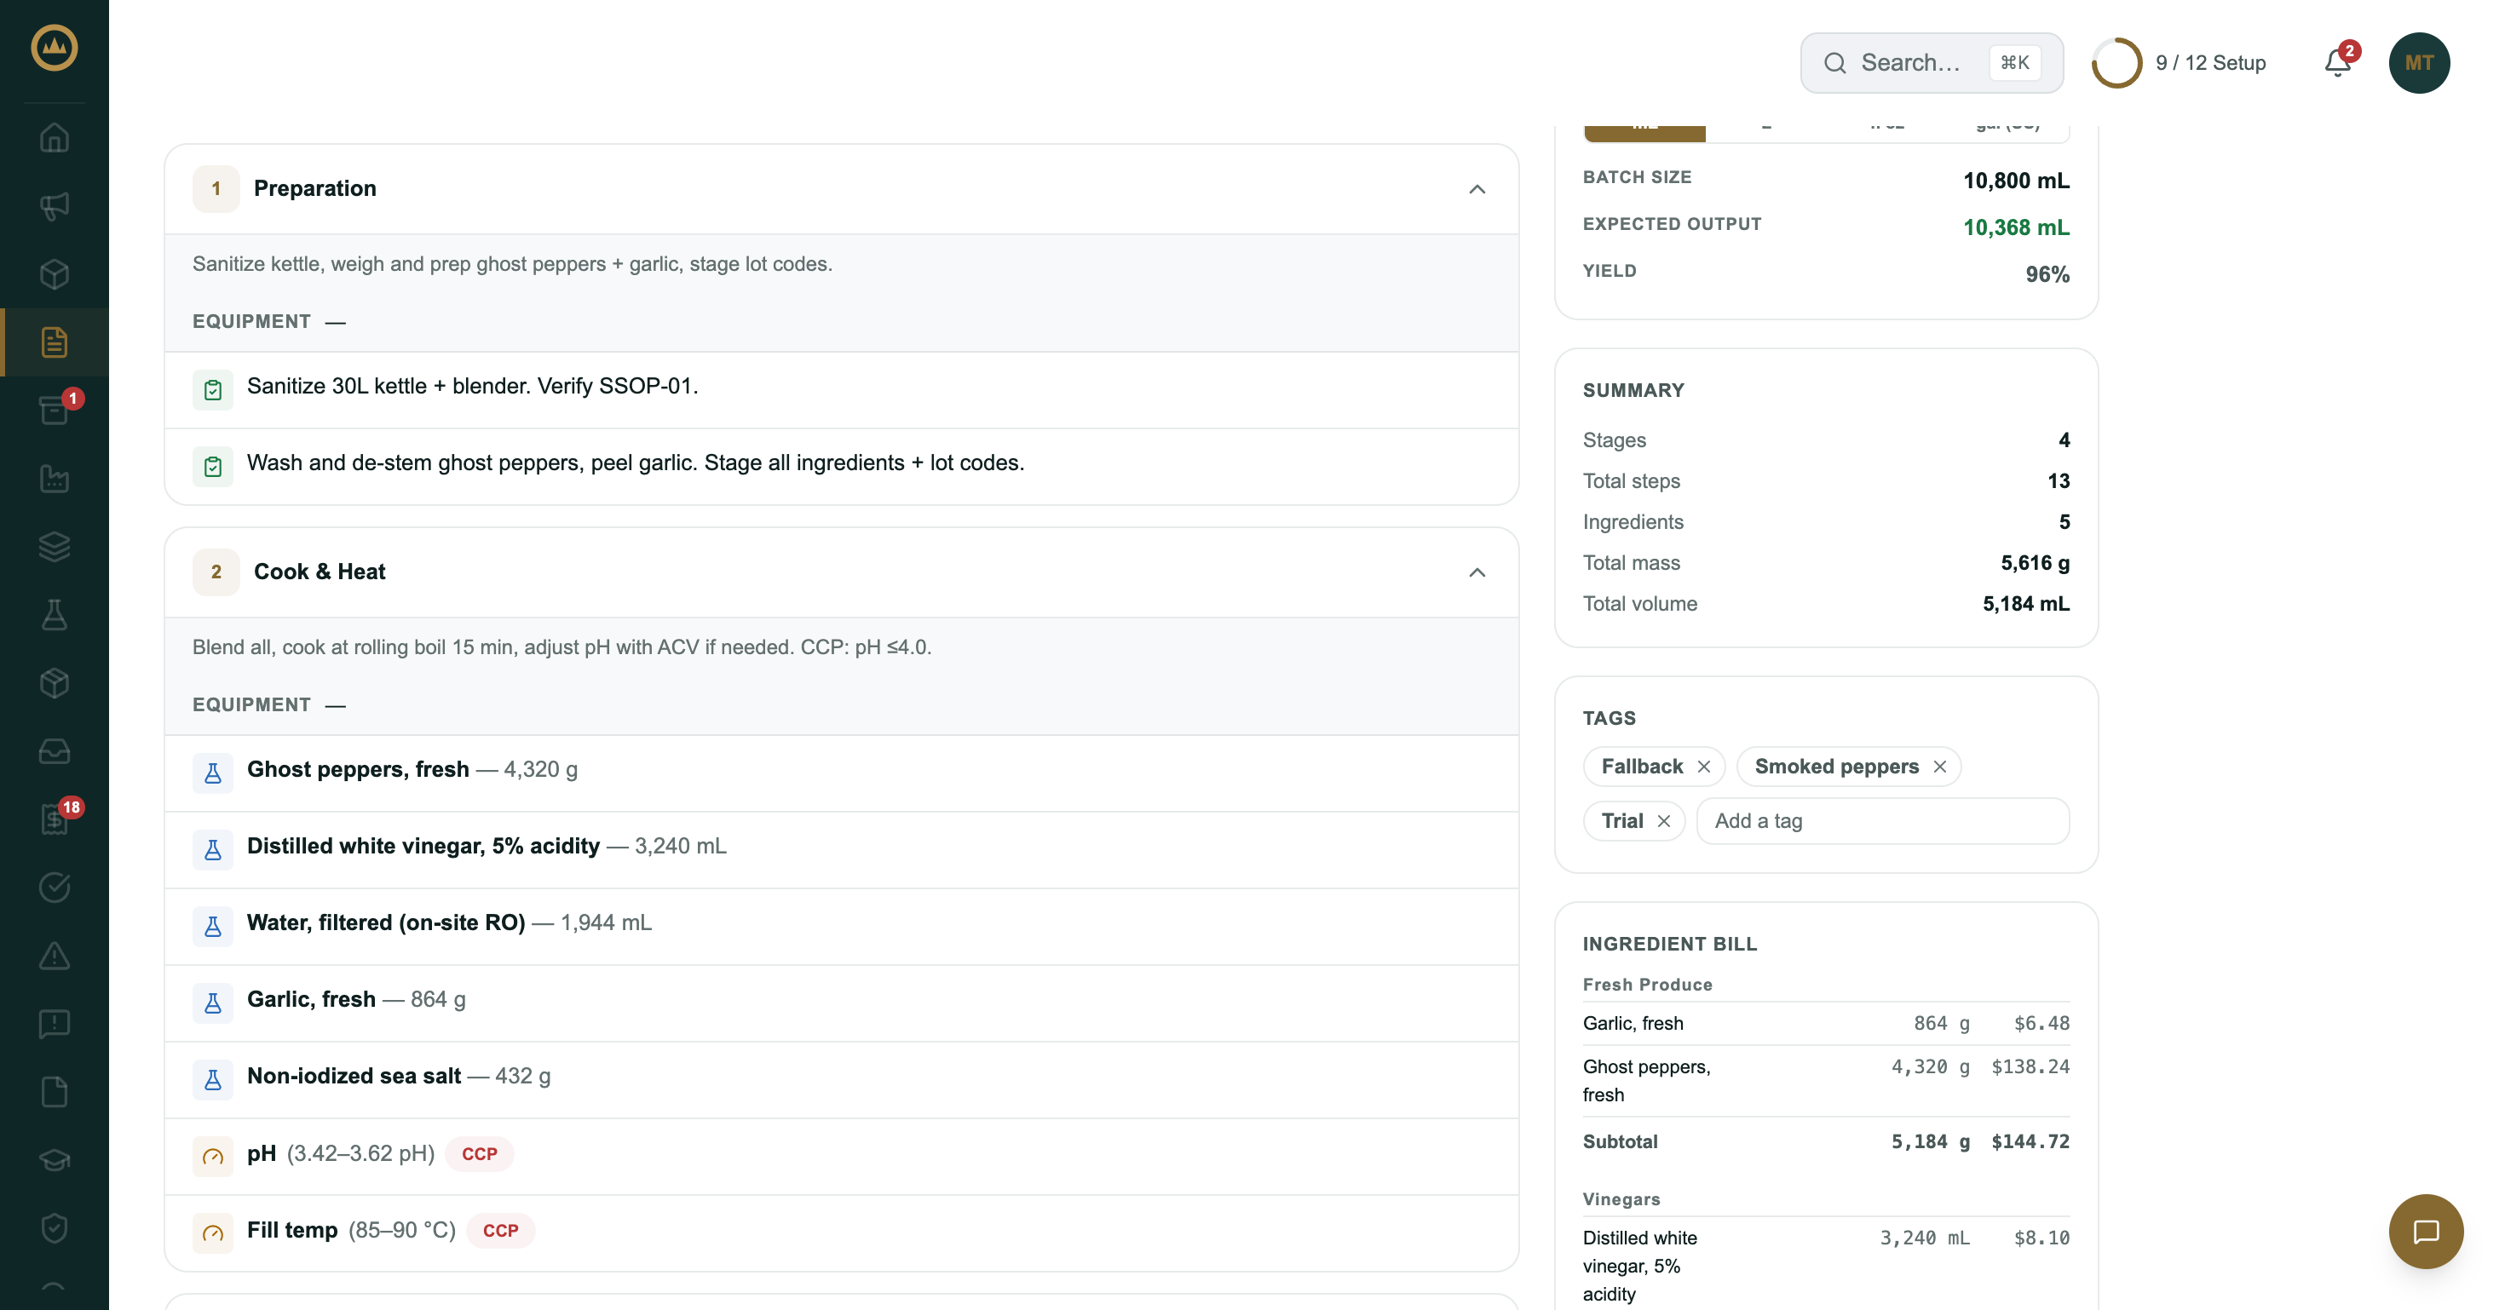Open the circle checkmark icon in sidebar
The height and width of the screenshot is (1310, 2505).
[x=55, y=888]
